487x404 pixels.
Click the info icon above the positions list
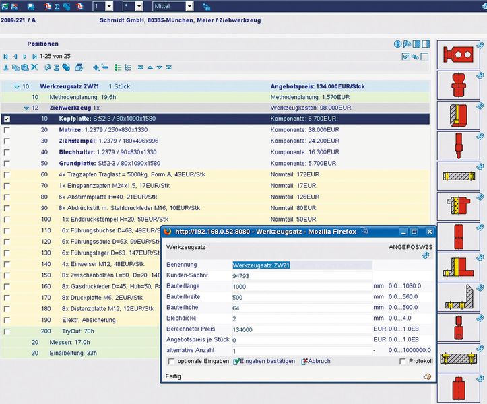(397, 44)
